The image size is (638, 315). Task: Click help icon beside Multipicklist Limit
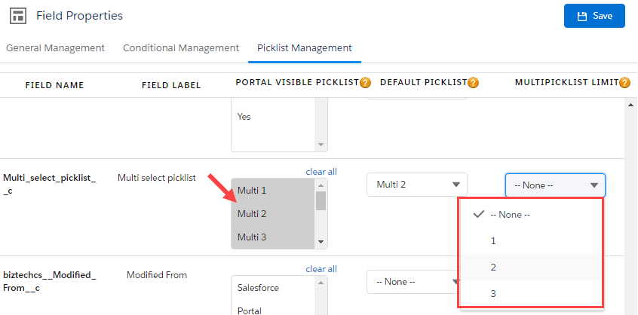pos(624,83)
